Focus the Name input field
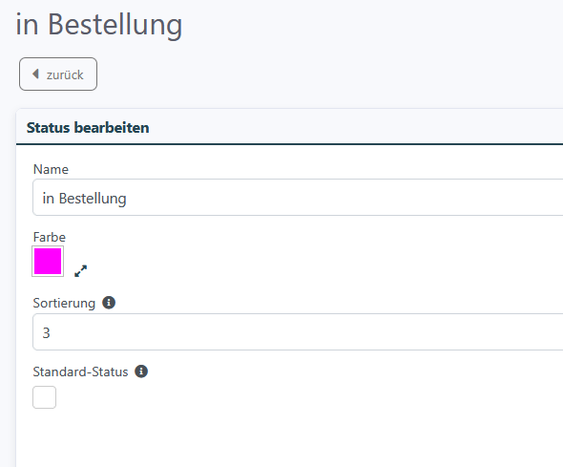 pos(298,198)
